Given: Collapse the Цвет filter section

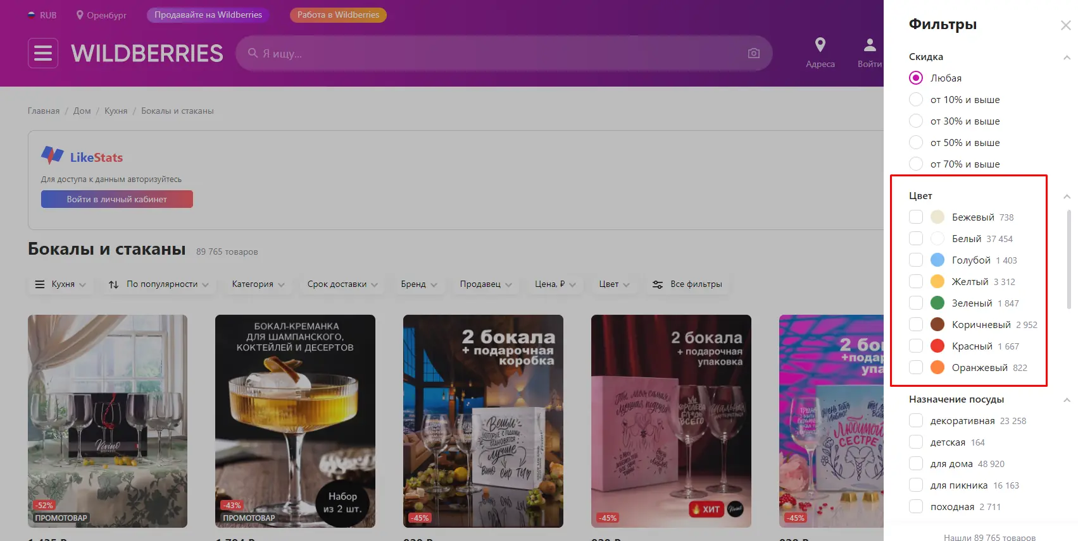Looking at the screenshot, I should 1067,197.
